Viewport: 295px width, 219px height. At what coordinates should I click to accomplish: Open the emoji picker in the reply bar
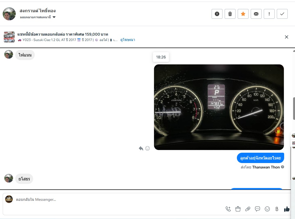click(267, 209)
